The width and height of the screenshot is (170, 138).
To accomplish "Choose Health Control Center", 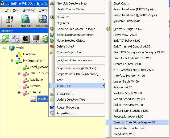I will click(77, 9).
